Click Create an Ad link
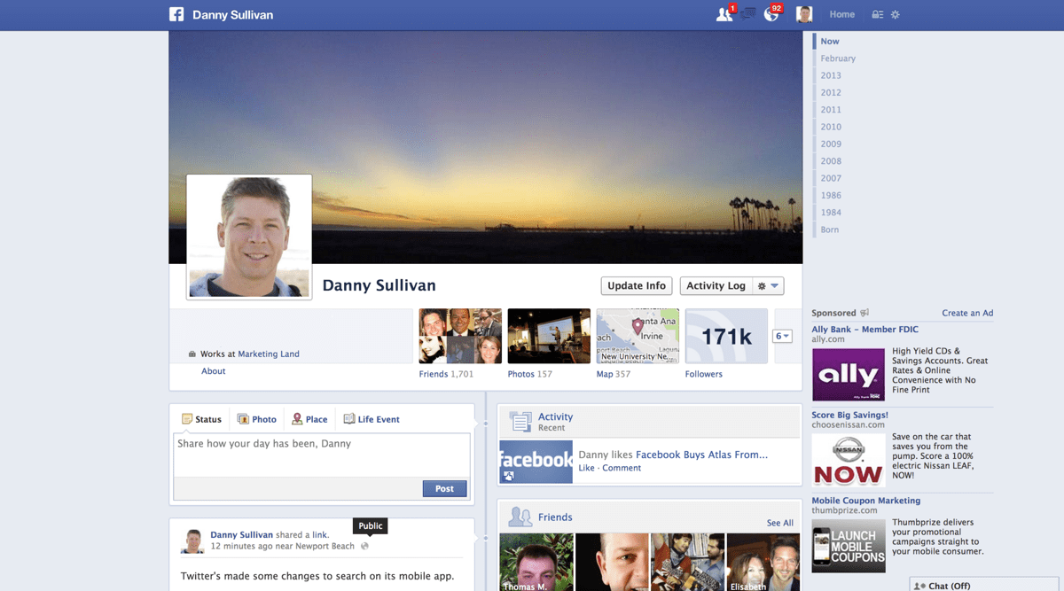This screenshot has width=1064, height=591. click(x=967, y=313)
